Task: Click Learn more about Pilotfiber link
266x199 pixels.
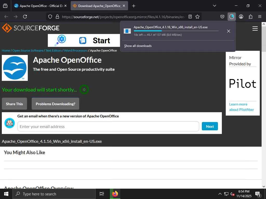Action: [242, 107]
